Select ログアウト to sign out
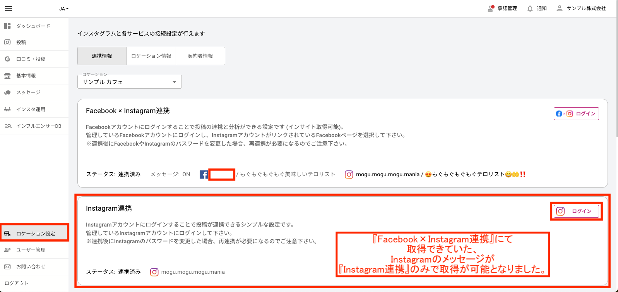 coord(17,283)
